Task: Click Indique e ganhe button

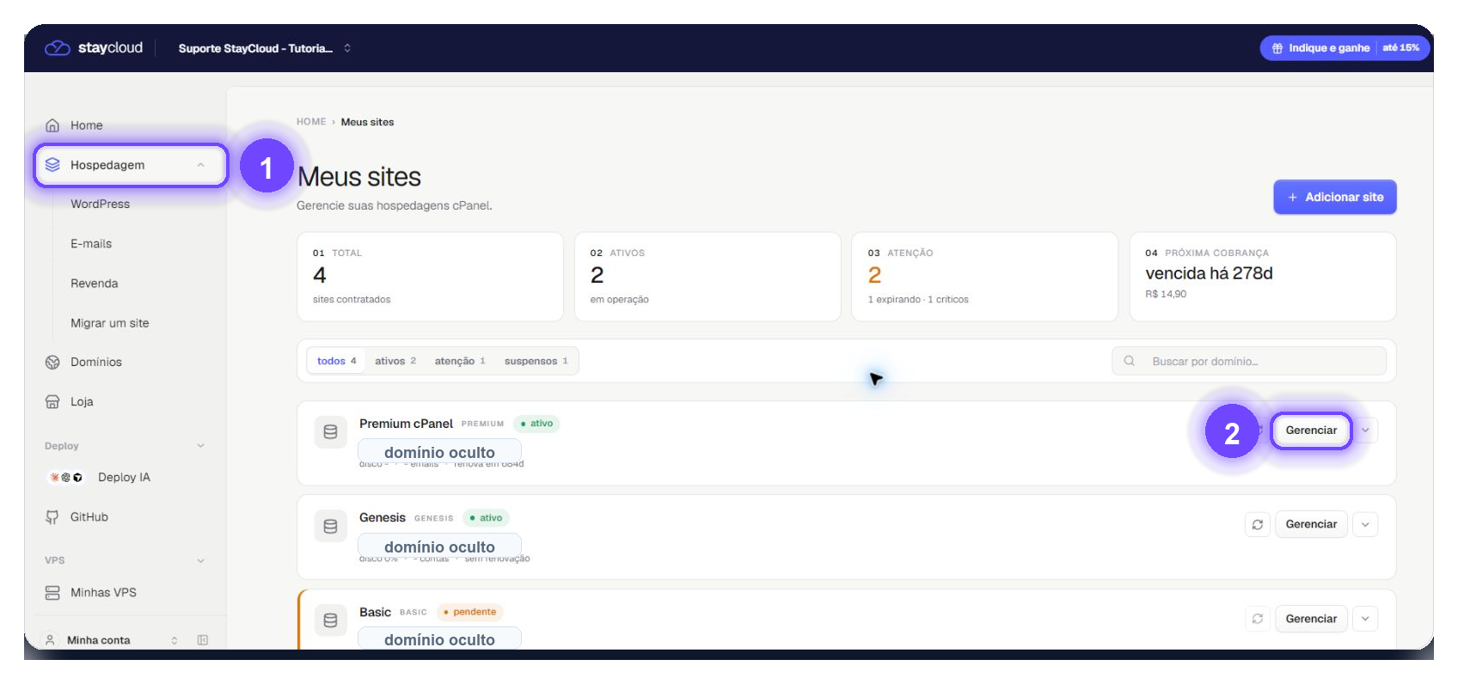Action: pyautogui.click(x=1345, y=48)
